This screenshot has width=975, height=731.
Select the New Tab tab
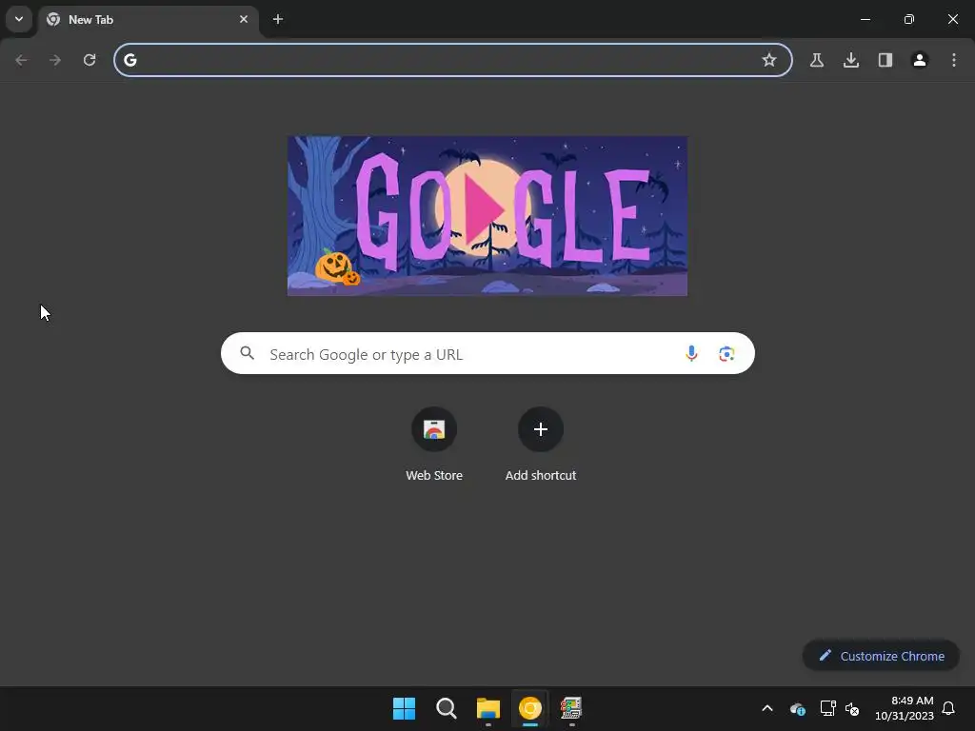coord(149,20)
